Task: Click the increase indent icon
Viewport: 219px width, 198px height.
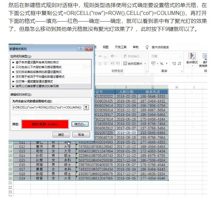Action: pyautogui.click(x=118, y=64)
